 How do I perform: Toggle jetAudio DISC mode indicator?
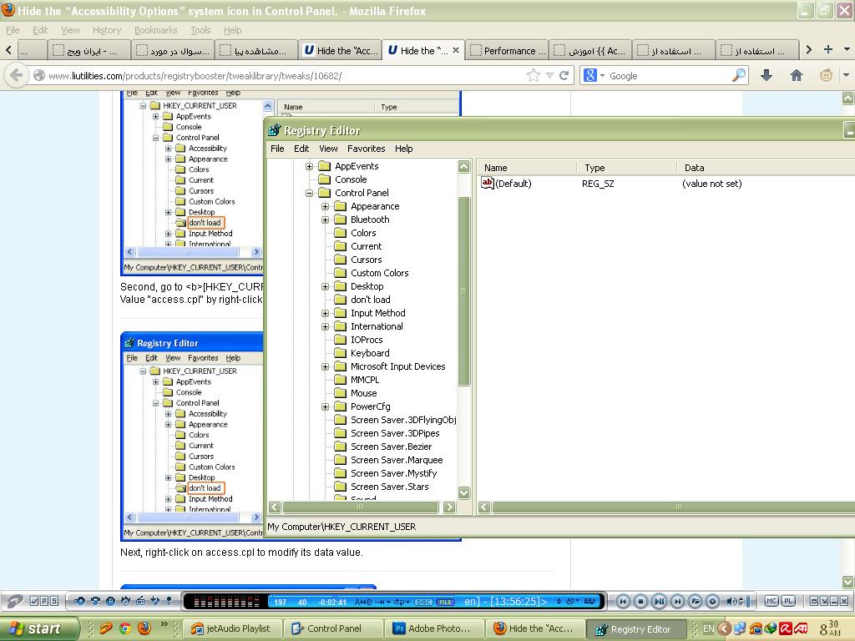click(x=423, y=602)
